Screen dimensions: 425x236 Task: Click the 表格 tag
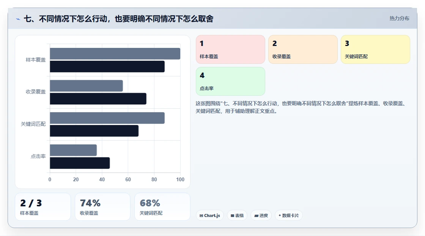click(x=237, y=215)
